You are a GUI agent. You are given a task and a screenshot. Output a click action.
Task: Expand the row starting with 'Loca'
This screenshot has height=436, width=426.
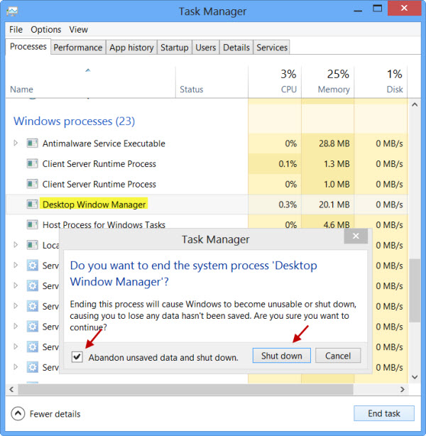click(16, 245)
